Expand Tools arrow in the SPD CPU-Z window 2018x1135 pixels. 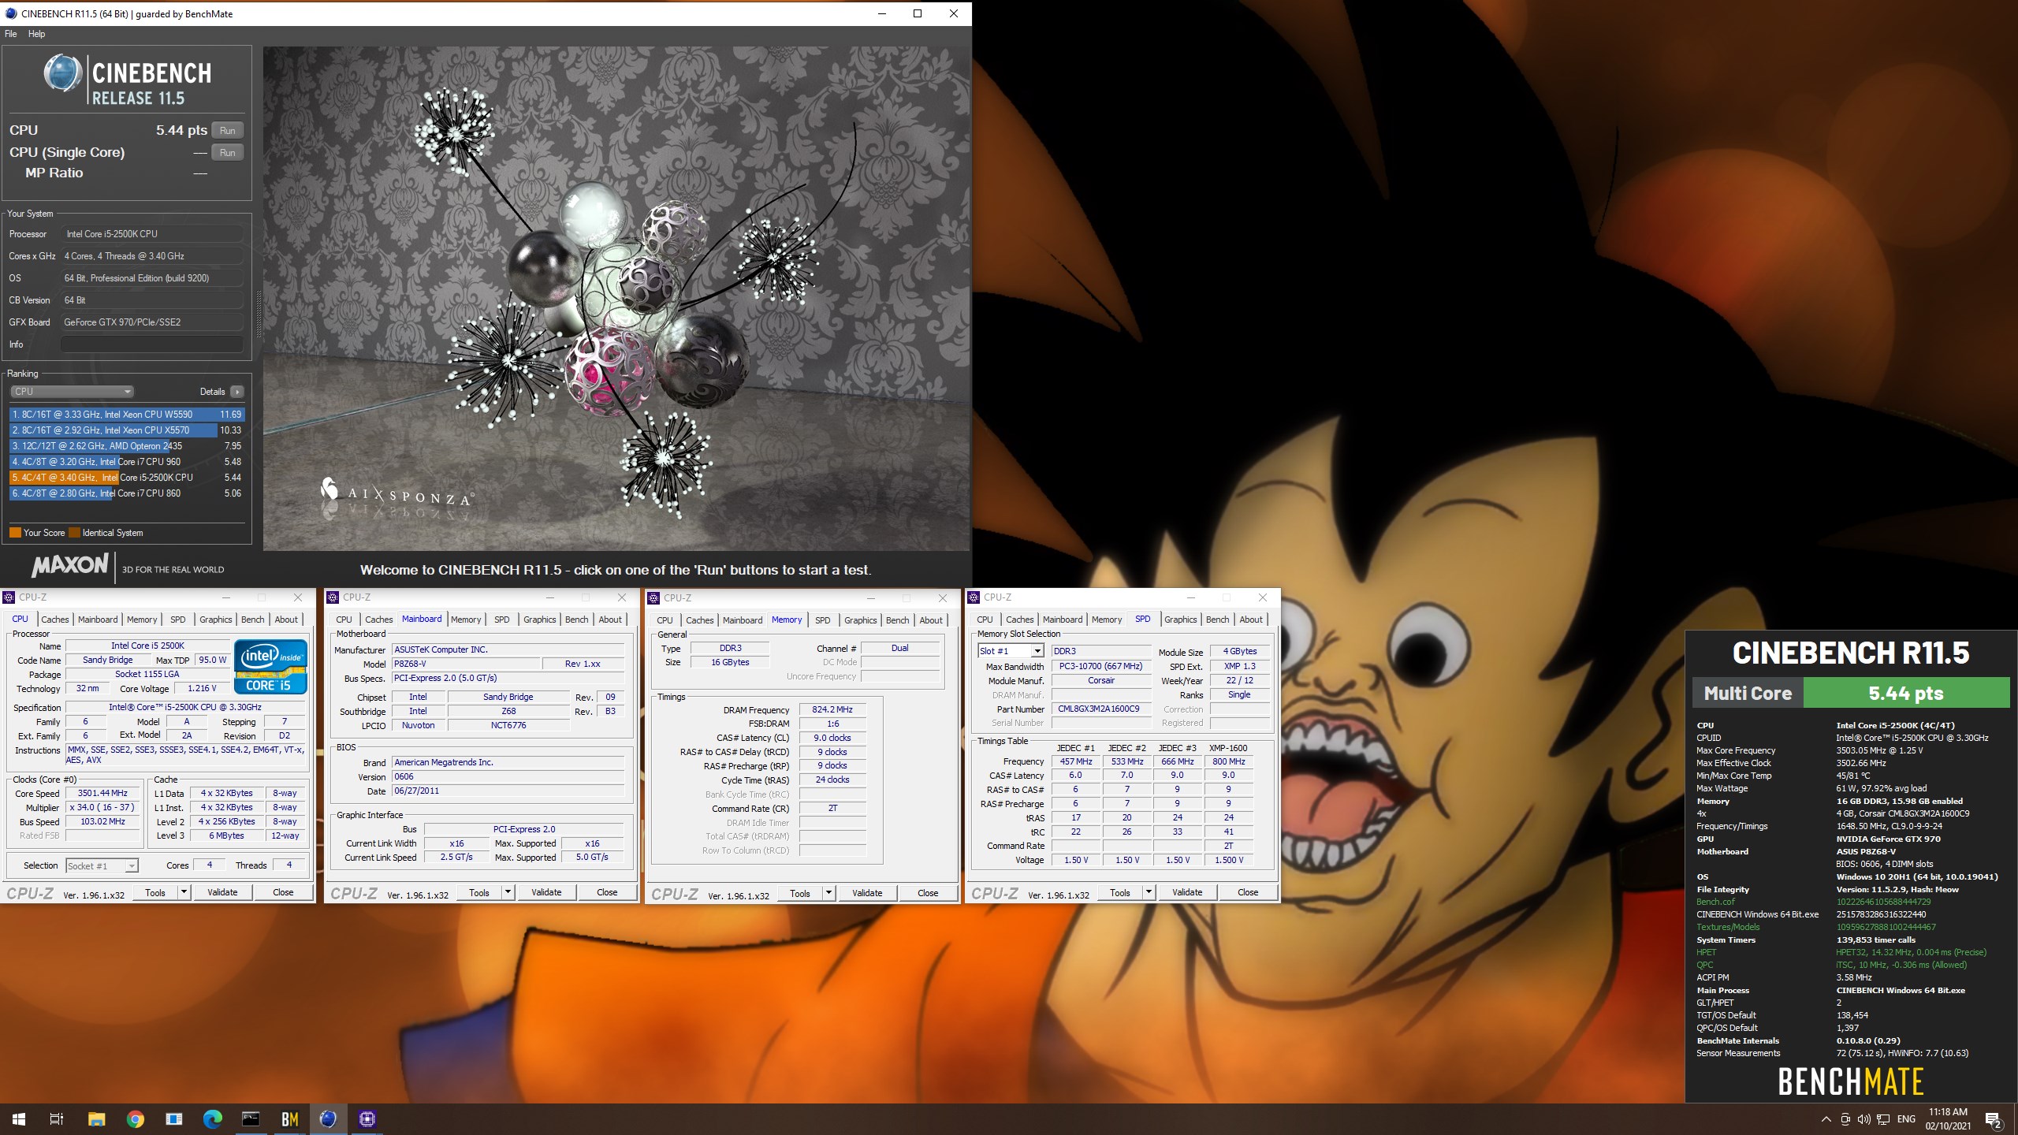click(1149, 892)
